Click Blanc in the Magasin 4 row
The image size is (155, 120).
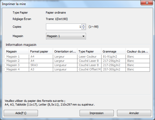point(138,69)
